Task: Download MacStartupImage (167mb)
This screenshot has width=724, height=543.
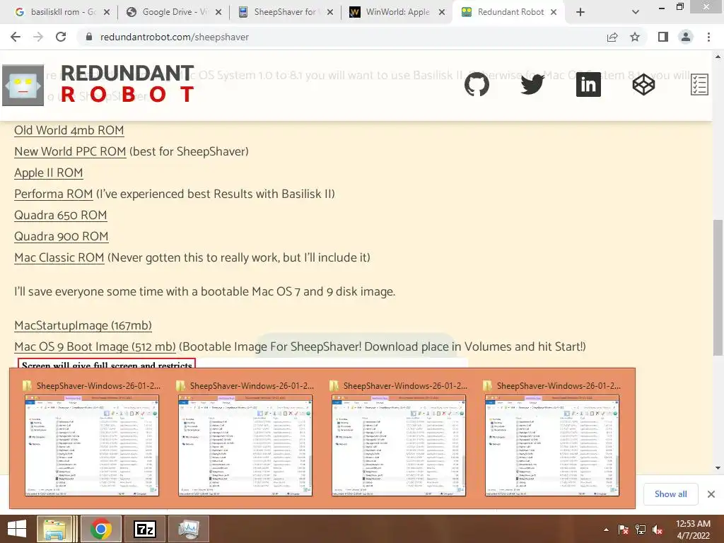Action: click(x=83, y=325)
